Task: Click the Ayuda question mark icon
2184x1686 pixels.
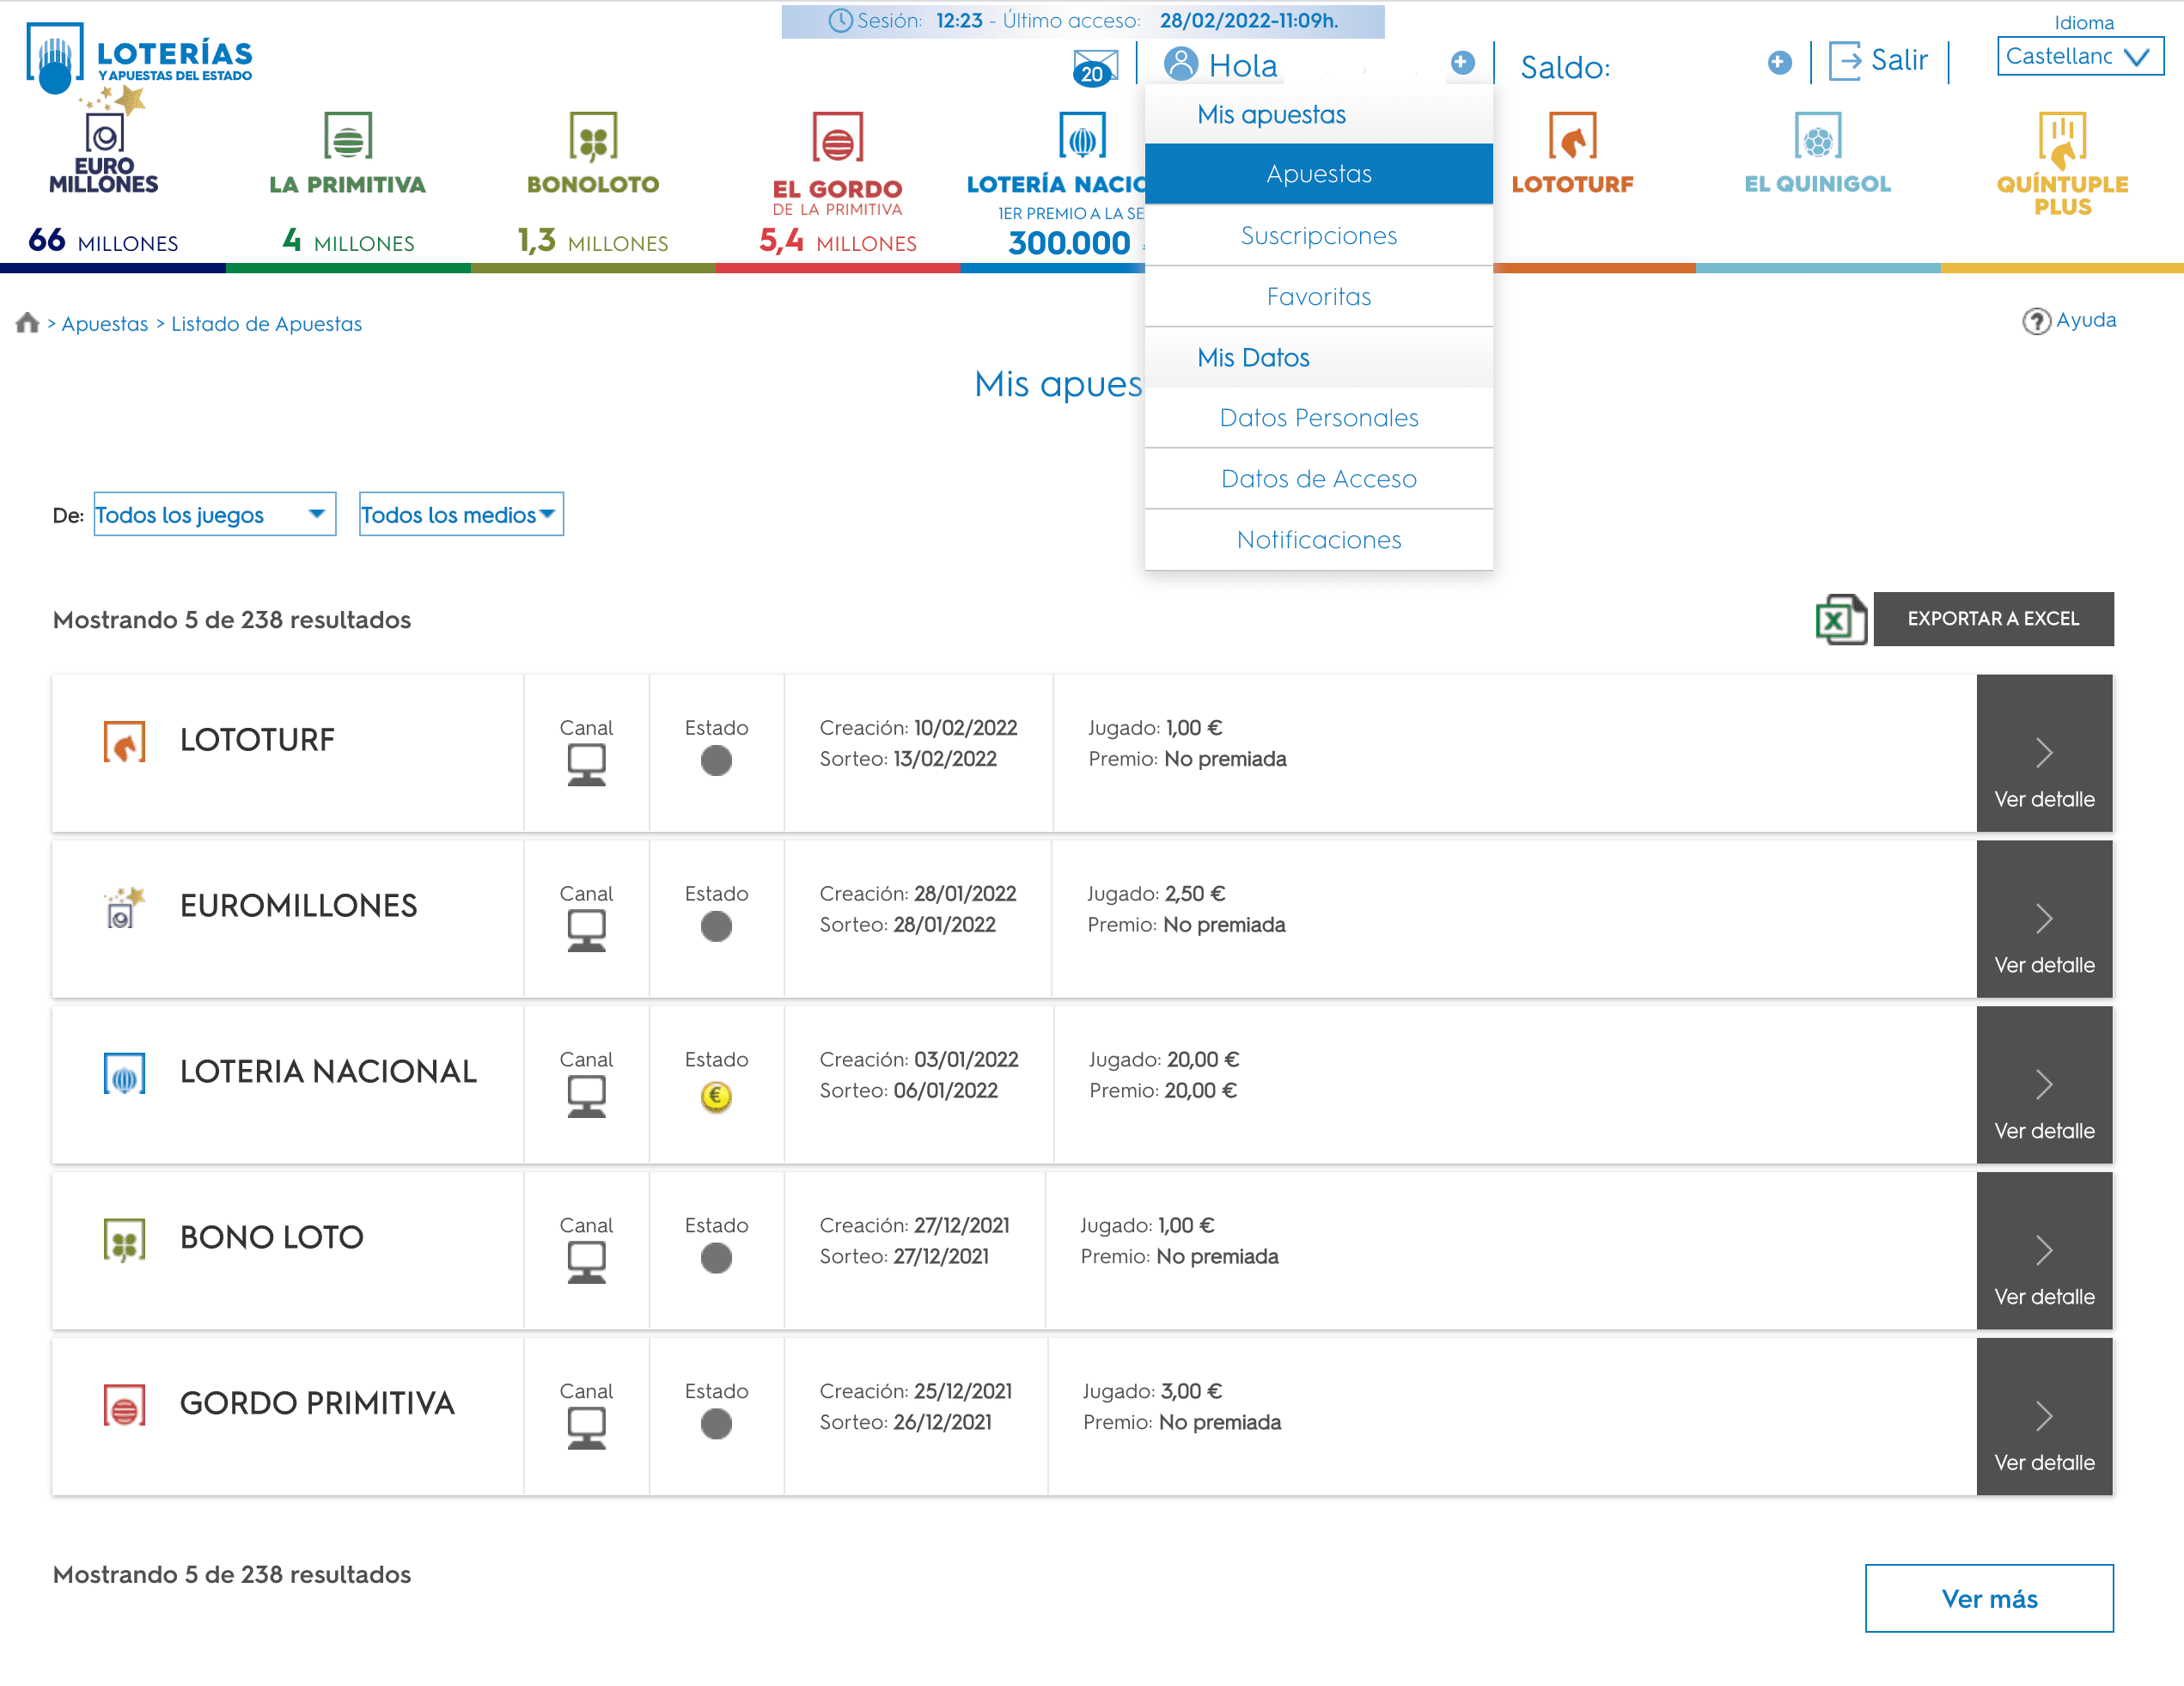Action: tap(2036, 321)
